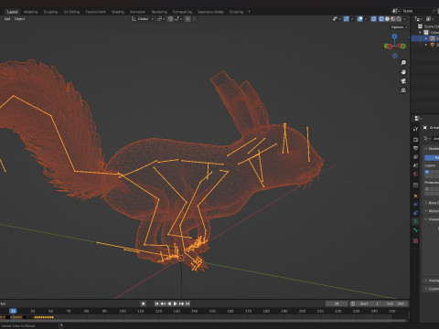Screen dimensions: 439x329
Task: Toggle viewport gizmos display
Action: coord(347,19)
